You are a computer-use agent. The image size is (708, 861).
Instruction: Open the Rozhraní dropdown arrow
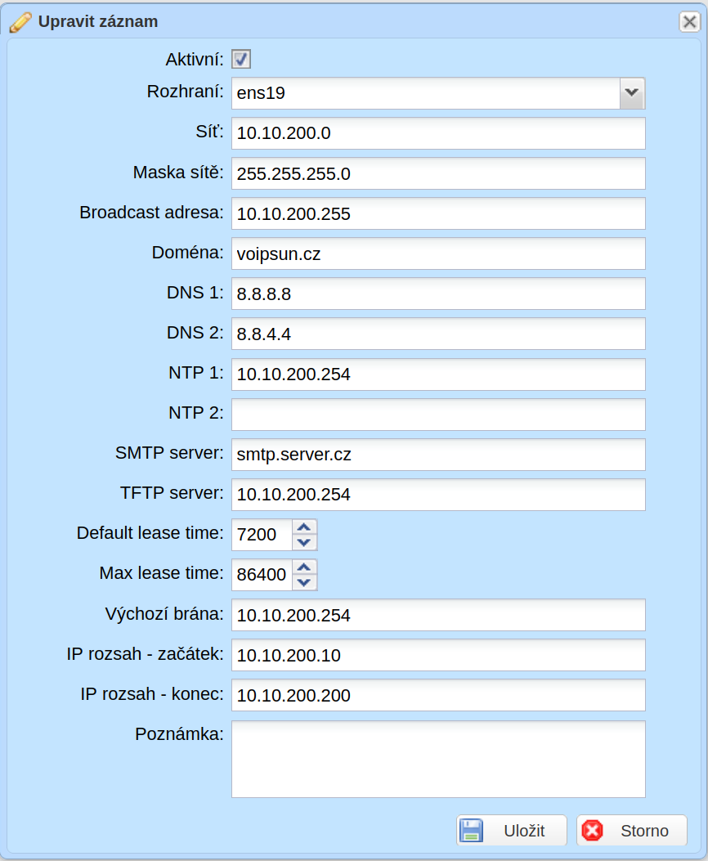[x=632, y=92]
